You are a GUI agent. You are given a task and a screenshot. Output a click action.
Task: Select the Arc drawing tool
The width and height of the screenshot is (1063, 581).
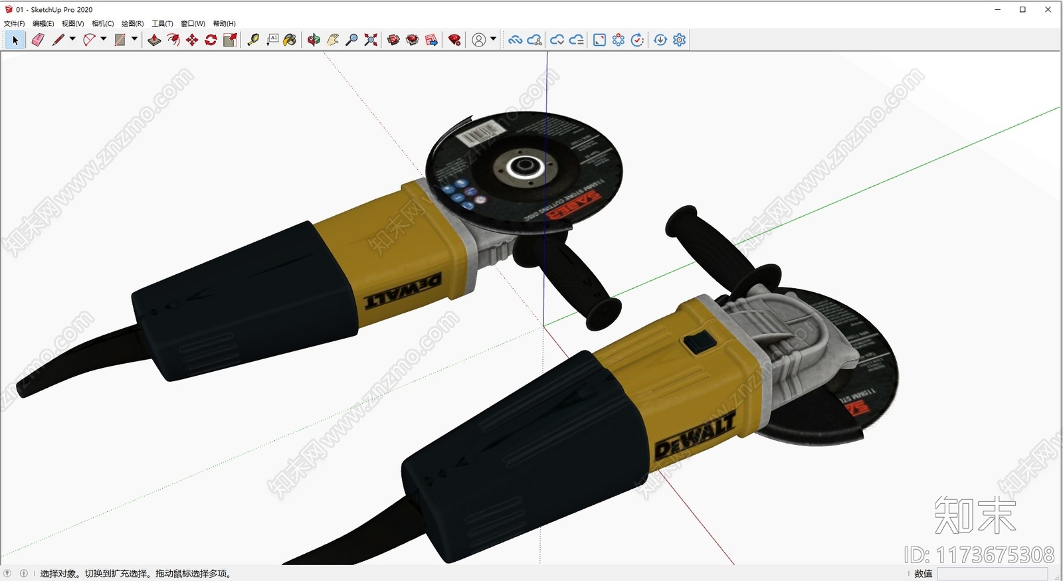(89, 41)
